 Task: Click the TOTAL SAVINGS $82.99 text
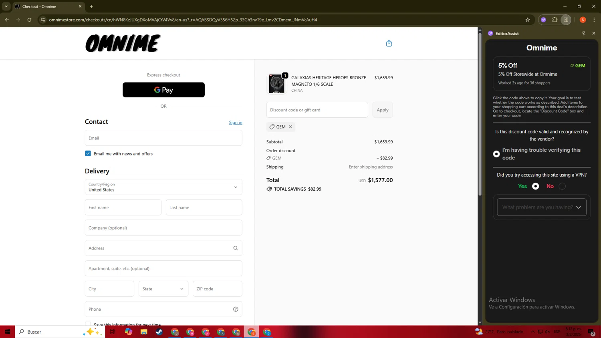[x=298, y=189]
